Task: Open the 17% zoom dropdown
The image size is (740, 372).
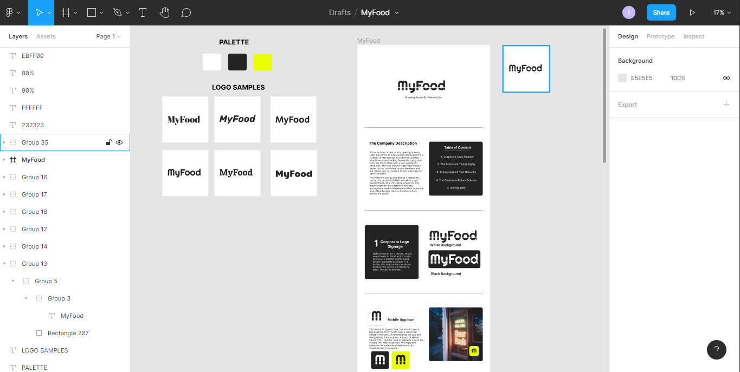Action: (722, 12)
